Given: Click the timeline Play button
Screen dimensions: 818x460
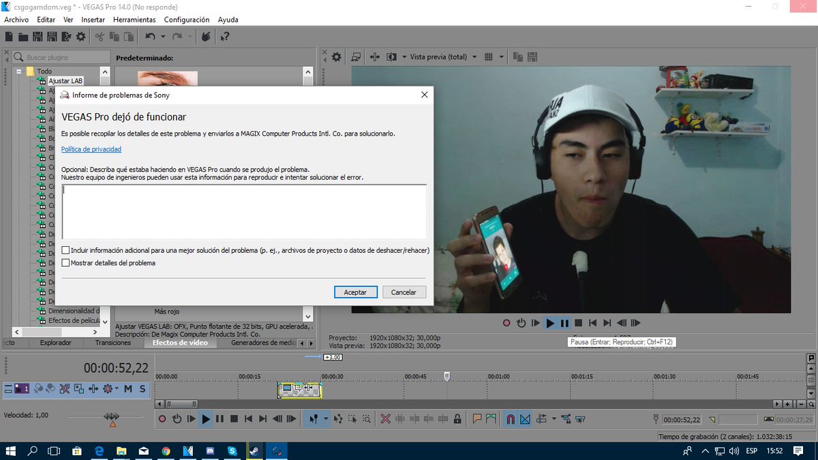Looking at the screenshot, I should pyautogui.click(x=206, y=419).
